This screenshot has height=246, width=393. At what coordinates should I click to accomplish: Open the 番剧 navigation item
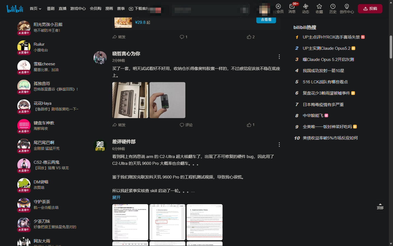(x=51, y=9)
